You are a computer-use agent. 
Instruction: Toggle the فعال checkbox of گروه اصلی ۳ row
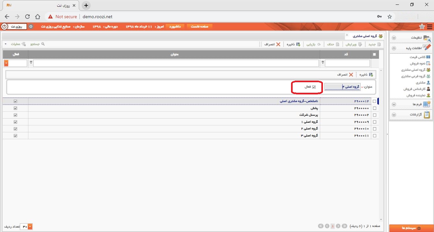(15, 136)
